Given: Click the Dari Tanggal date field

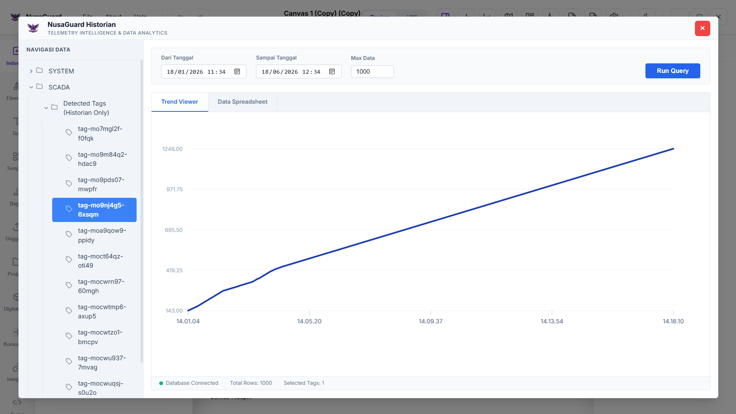Looking at the screenshot, I should 203,72.
